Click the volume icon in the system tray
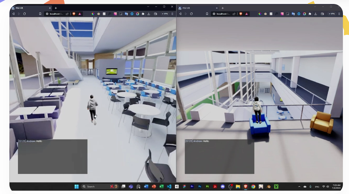This screenshot has width=349, height=194. [x=328, y=187]
